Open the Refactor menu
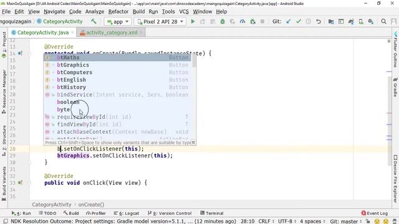 pyautogui.click(x=118, y=12)
